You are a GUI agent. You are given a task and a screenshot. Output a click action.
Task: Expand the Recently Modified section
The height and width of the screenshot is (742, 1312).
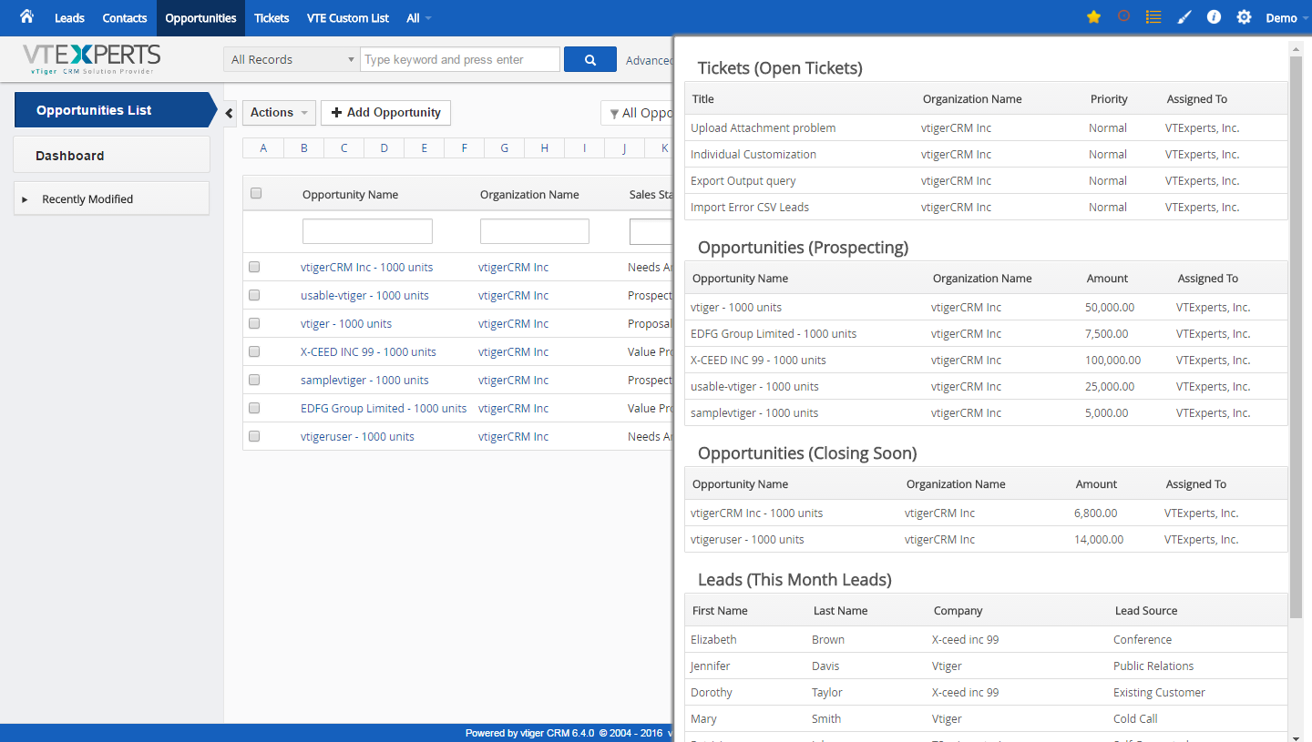[111, 198]
